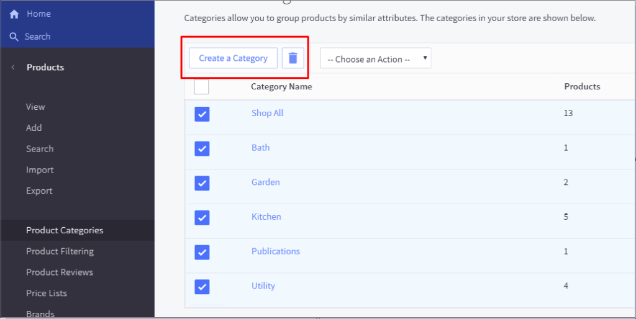
Task: Click the Home house icon
Action: tap(14, 14)
